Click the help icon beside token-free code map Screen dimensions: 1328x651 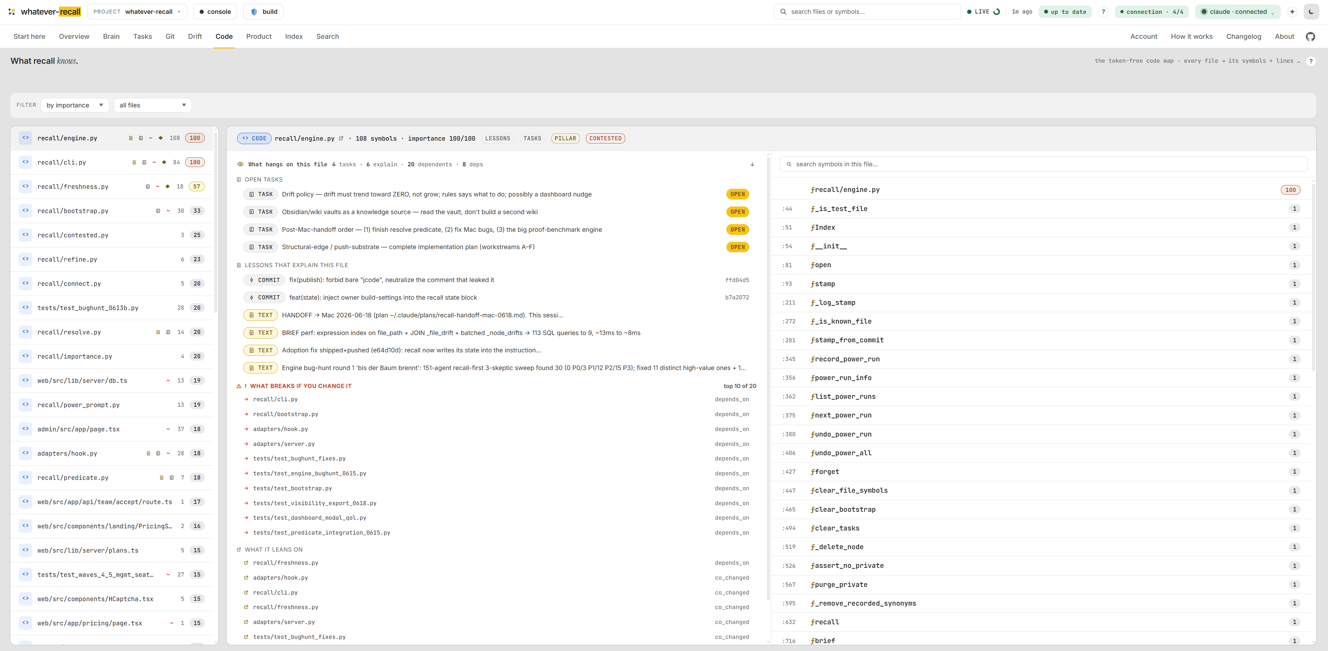[1310, 61]
